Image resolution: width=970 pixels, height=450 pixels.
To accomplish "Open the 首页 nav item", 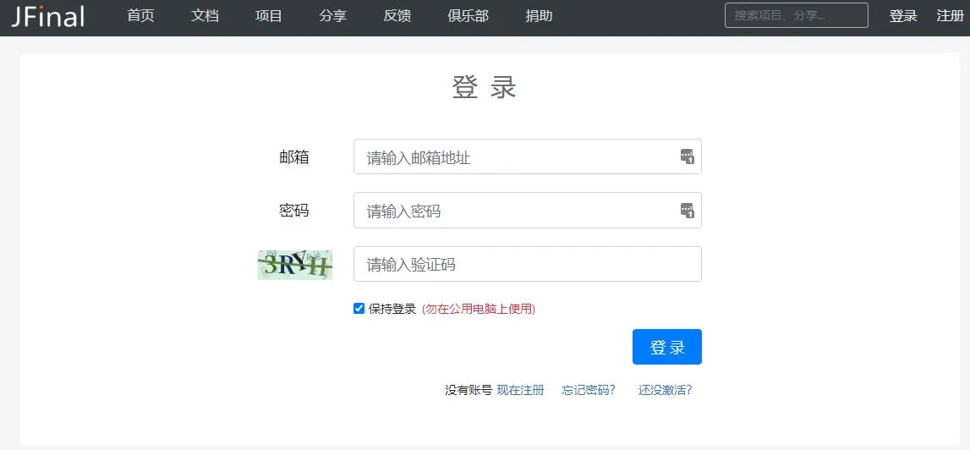I will pyautogui.click(x=140, y=16).
